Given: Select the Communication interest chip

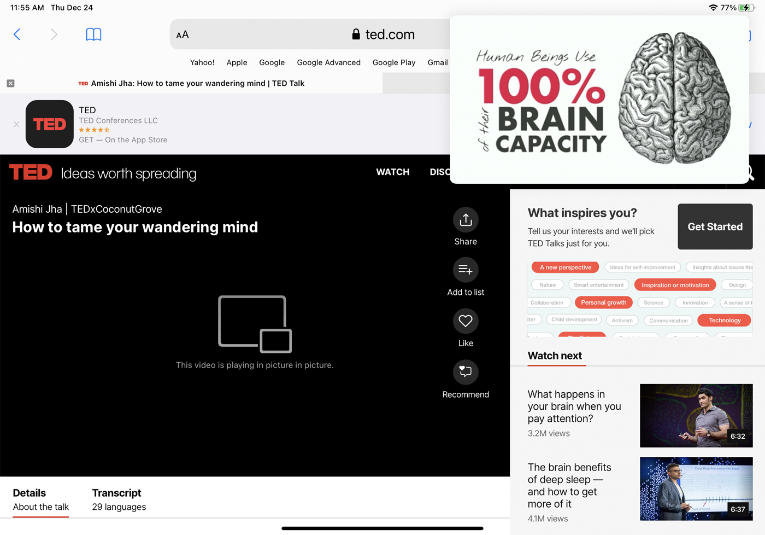Looking at the screenshot, I should (x=668, y=321).
